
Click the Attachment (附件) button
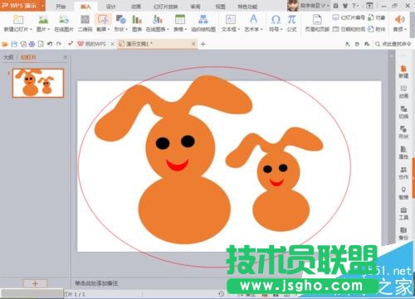(377, 29)
